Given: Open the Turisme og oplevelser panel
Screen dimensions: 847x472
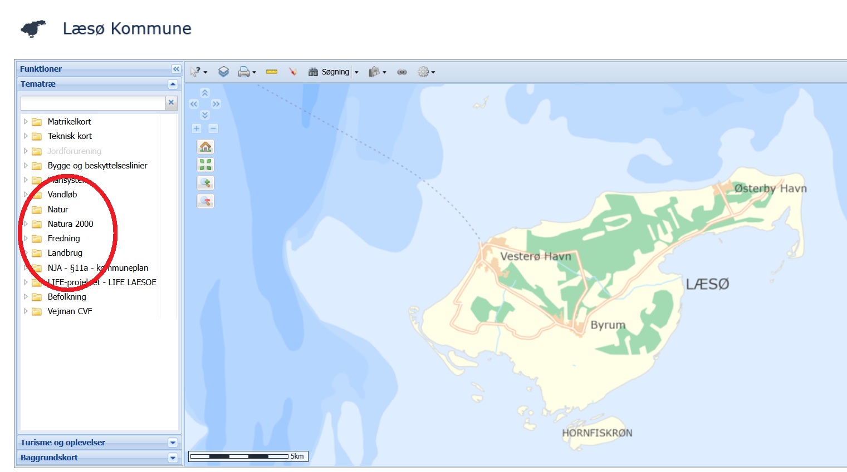Looking at the screenshot, I should [x=173, y=442].
